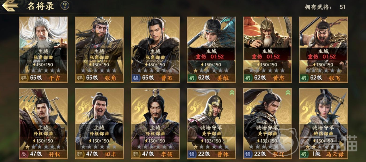
Task: Select the 张角 general card
Action: [x=99, y=50]
